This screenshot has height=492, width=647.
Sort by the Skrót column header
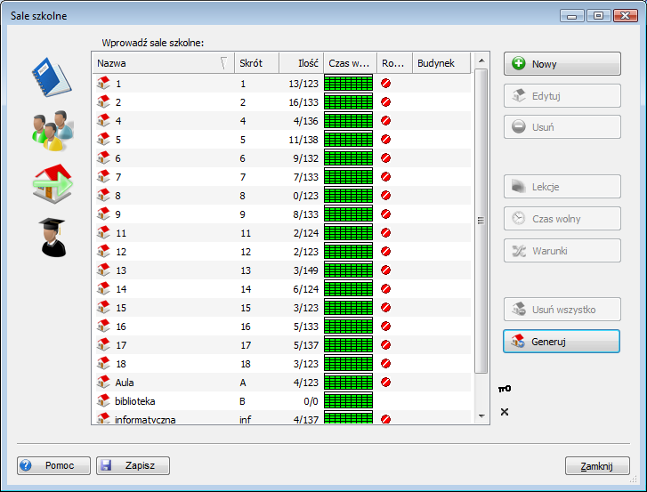click(256, 63)
